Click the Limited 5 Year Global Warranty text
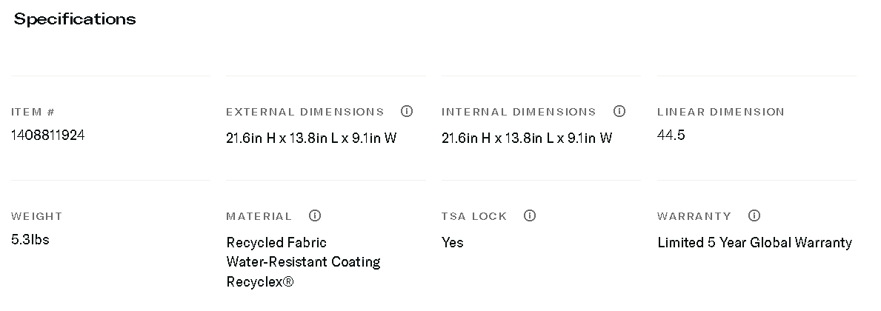The image size is (881, 311). [754, 242]
